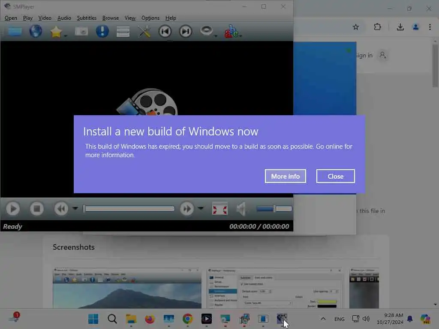This screenshot has height=329, width=439.
Task: Click the seek timeline slider
Action: (129, 209)
